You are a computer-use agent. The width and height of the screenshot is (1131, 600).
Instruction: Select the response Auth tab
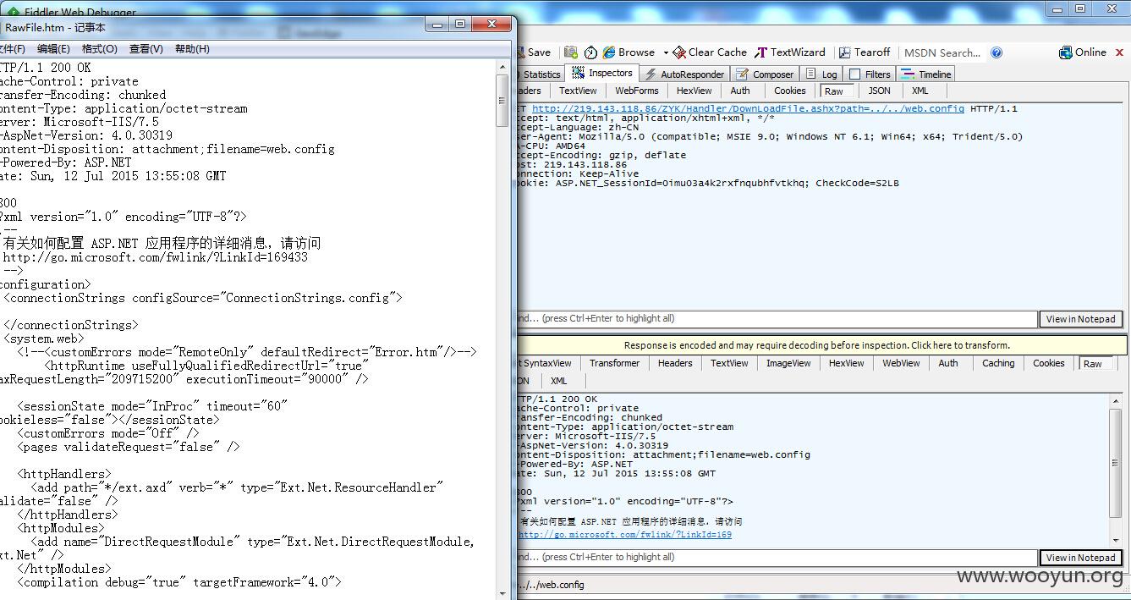point(948,363)
